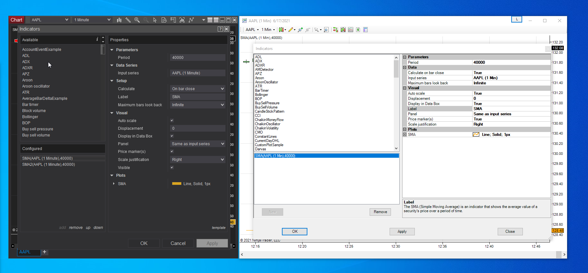This screenshot has width=588, height=273.
Task: Toggle Chart Trader icon in dark chart toolbar
Action: tap(173, 20)
